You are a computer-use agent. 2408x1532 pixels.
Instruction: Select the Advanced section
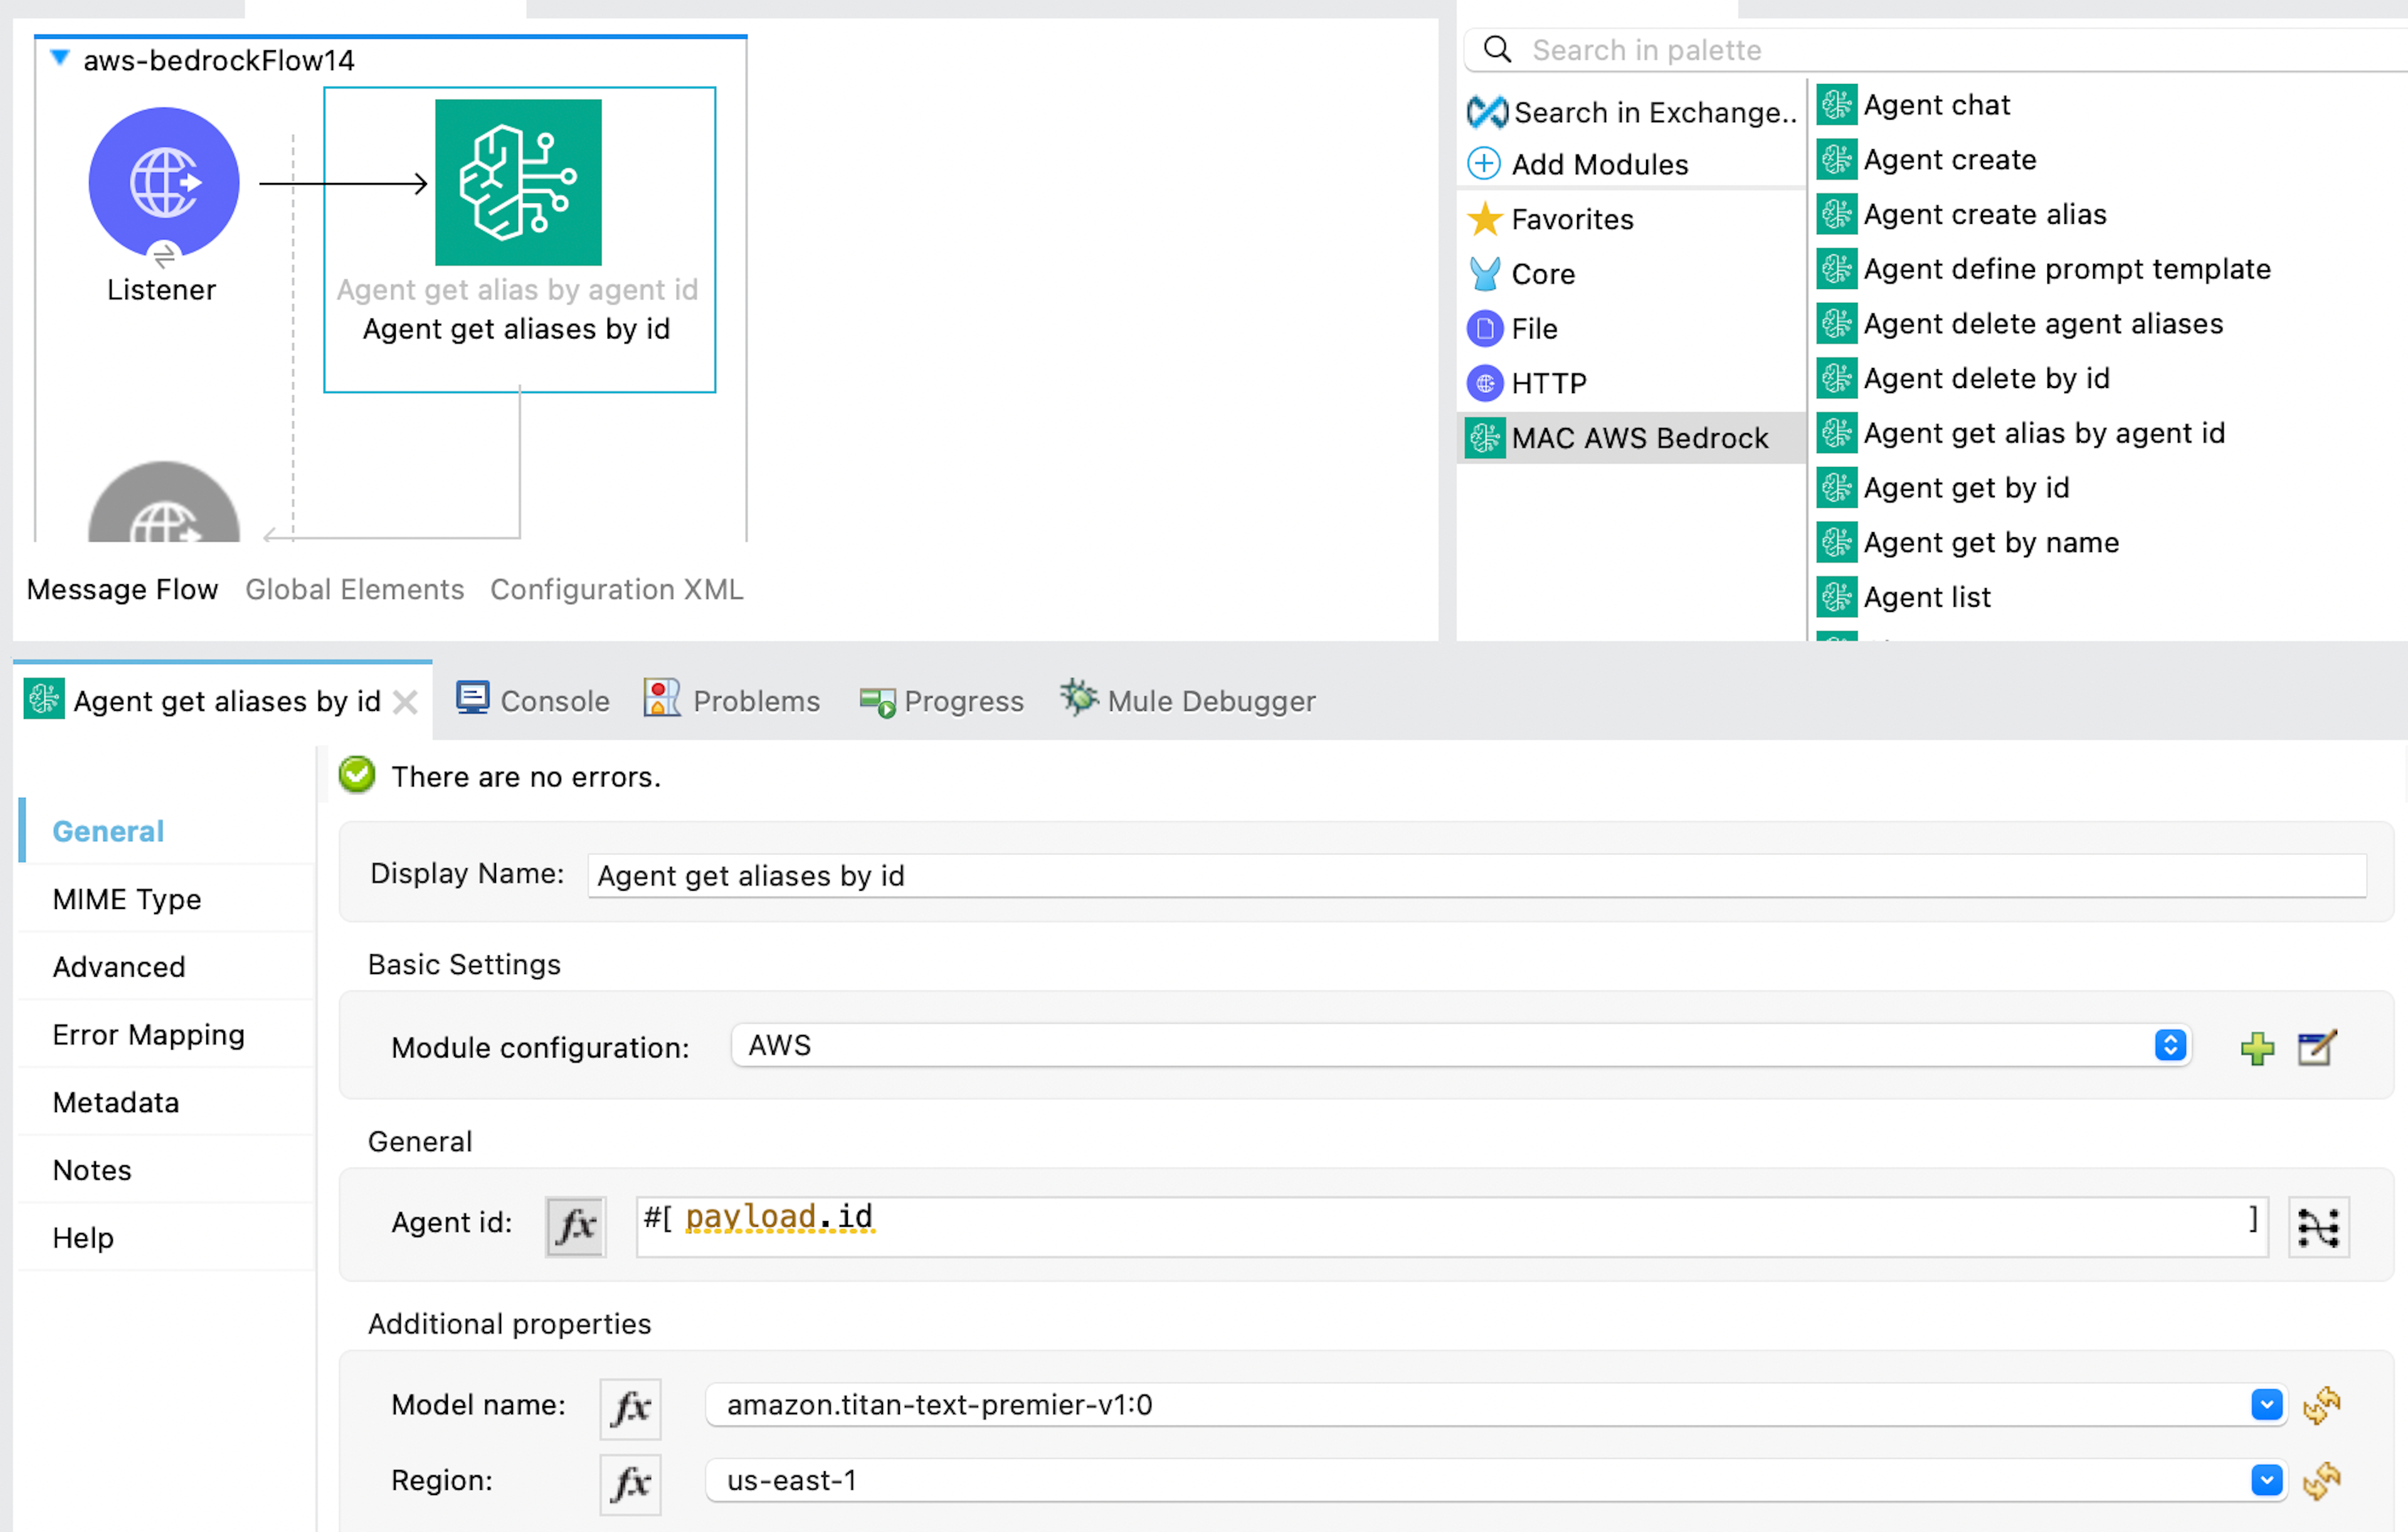tap(119, 967)
